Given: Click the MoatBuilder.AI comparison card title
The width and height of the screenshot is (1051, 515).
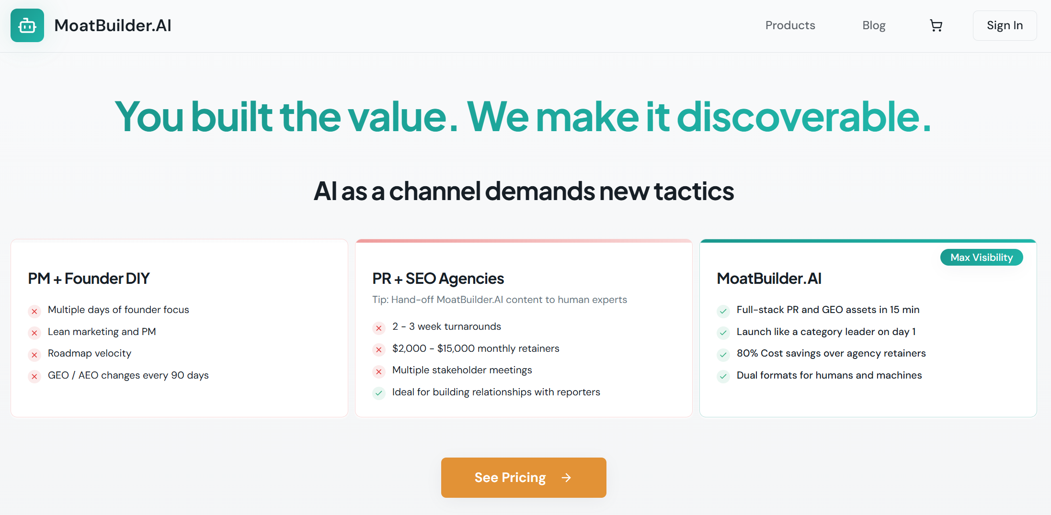Looking at the screenshot, I should click(x=769, y=279).
